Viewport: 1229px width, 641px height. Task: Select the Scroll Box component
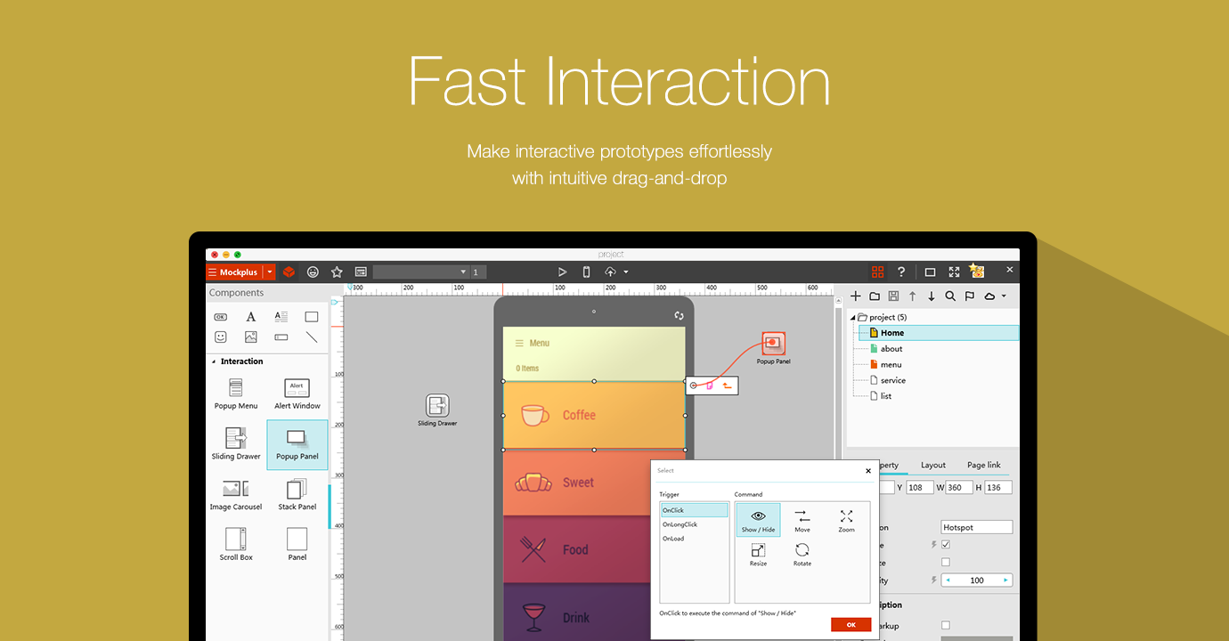(x=236, y=545)
